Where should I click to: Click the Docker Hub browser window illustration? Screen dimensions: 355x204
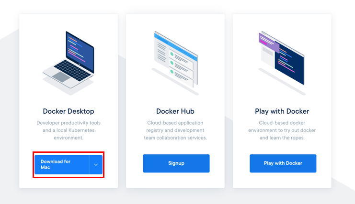click(175, 63)
